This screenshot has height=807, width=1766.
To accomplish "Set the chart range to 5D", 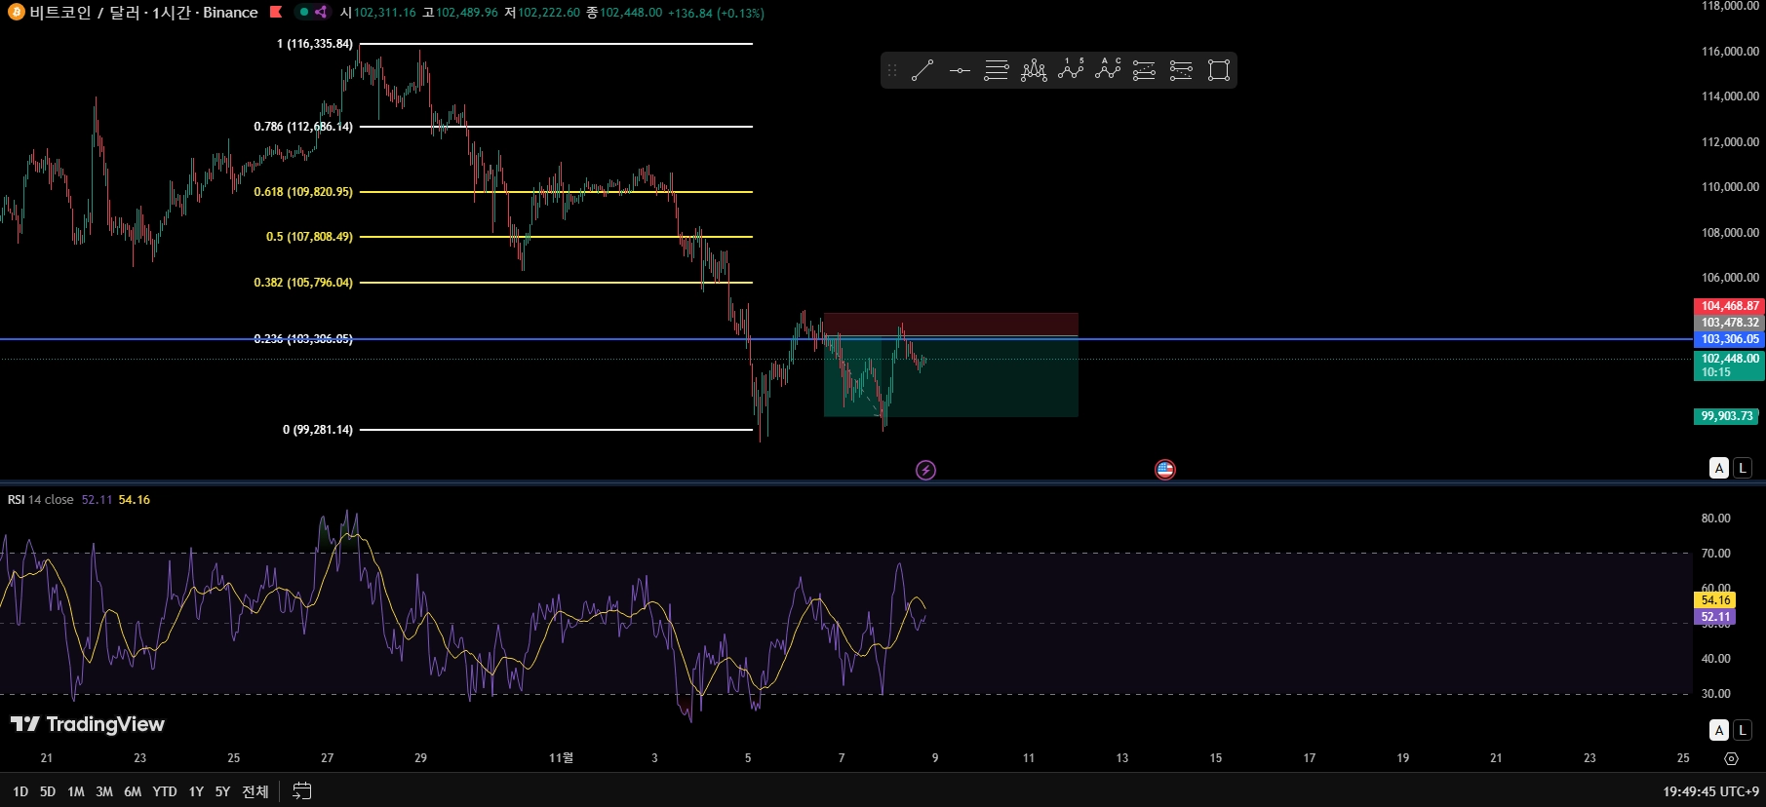I will coord(48,791).
